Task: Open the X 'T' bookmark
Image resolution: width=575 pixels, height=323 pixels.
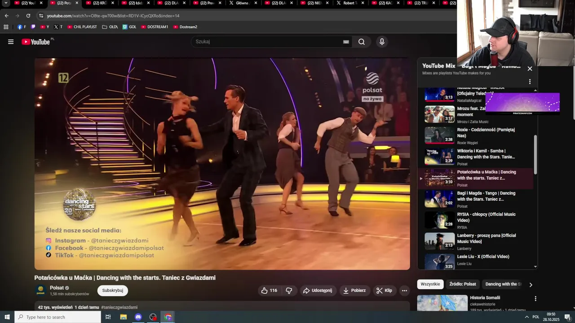Action: click(x=58, y=27)
